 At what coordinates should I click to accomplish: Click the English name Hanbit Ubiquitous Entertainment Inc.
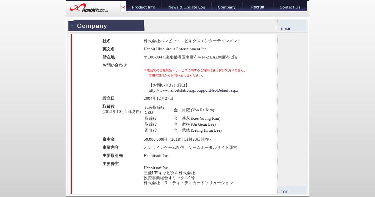(176, 49)
